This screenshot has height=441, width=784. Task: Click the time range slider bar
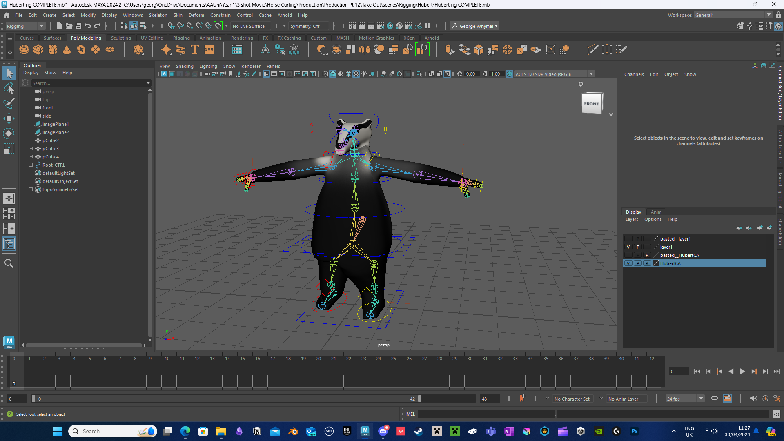click(227, 399)
